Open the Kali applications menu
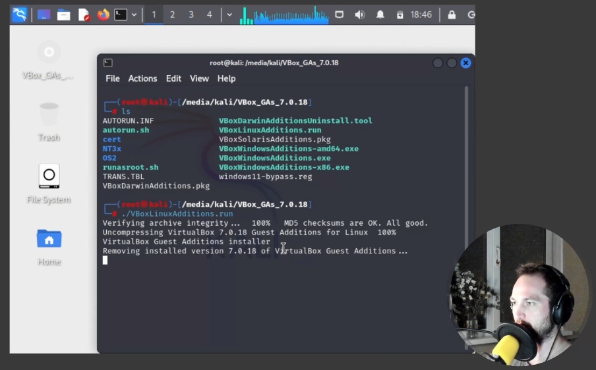 click(x=20, y=14)
